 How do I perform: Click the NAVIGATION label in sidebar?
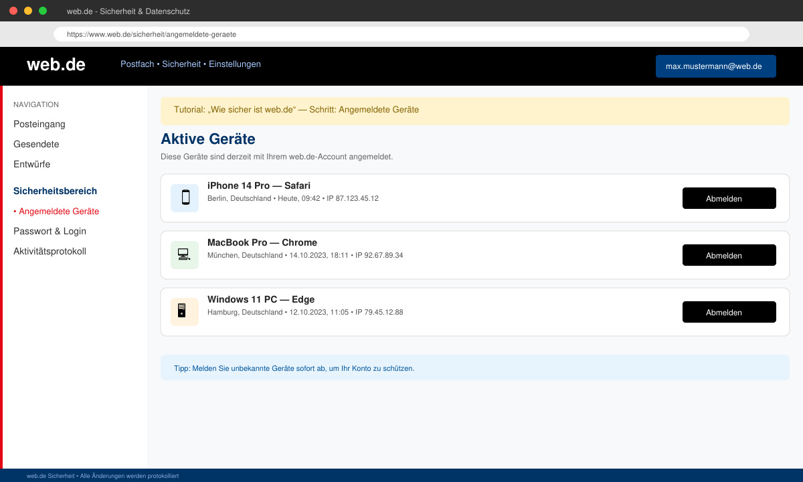point(36,104)
